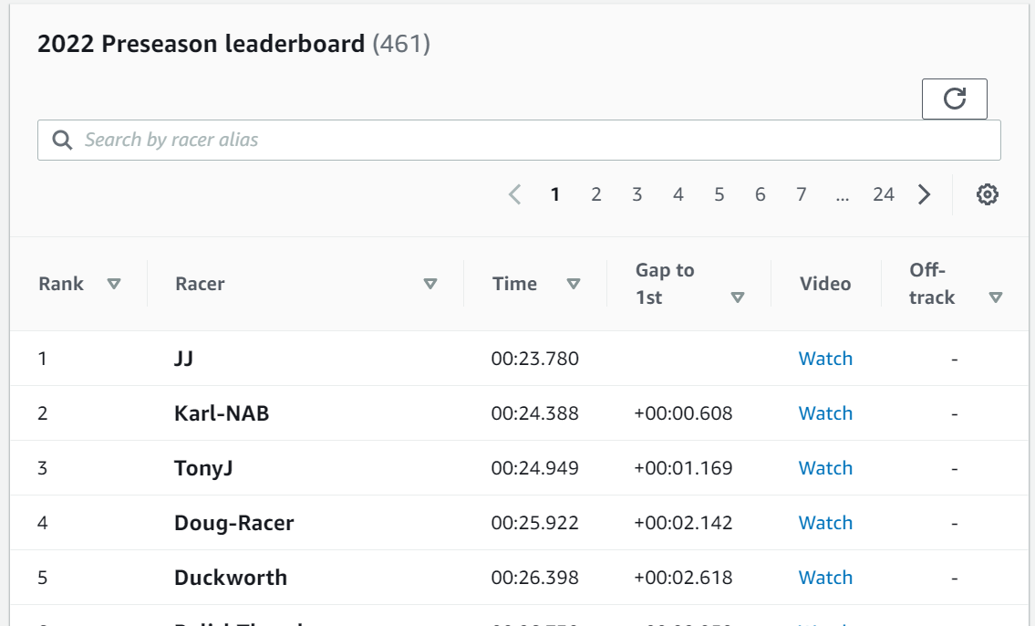Jump to page 3
Screen dimensions: 1035x626
point(637,194)
